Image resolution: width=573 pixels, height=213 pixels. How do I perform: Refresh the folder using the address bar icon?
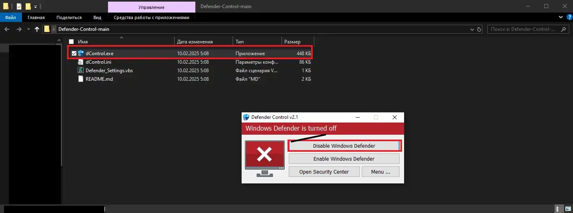click(479, 29)
